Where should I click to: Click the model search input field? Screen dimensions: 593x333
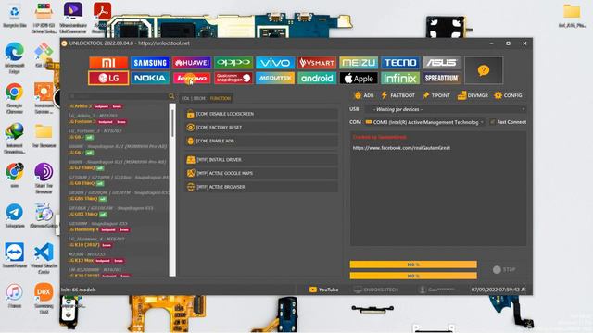(119, 96)
